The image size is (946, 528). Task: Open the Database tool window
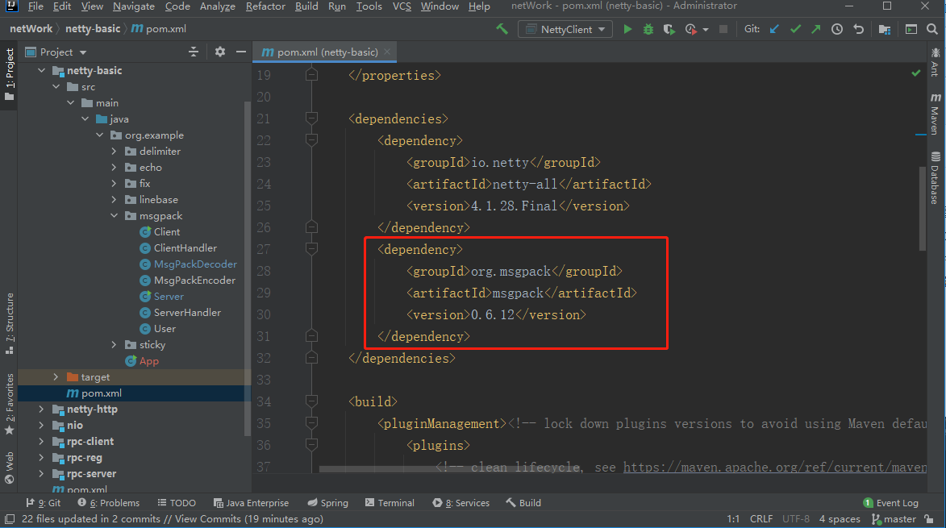936,178
